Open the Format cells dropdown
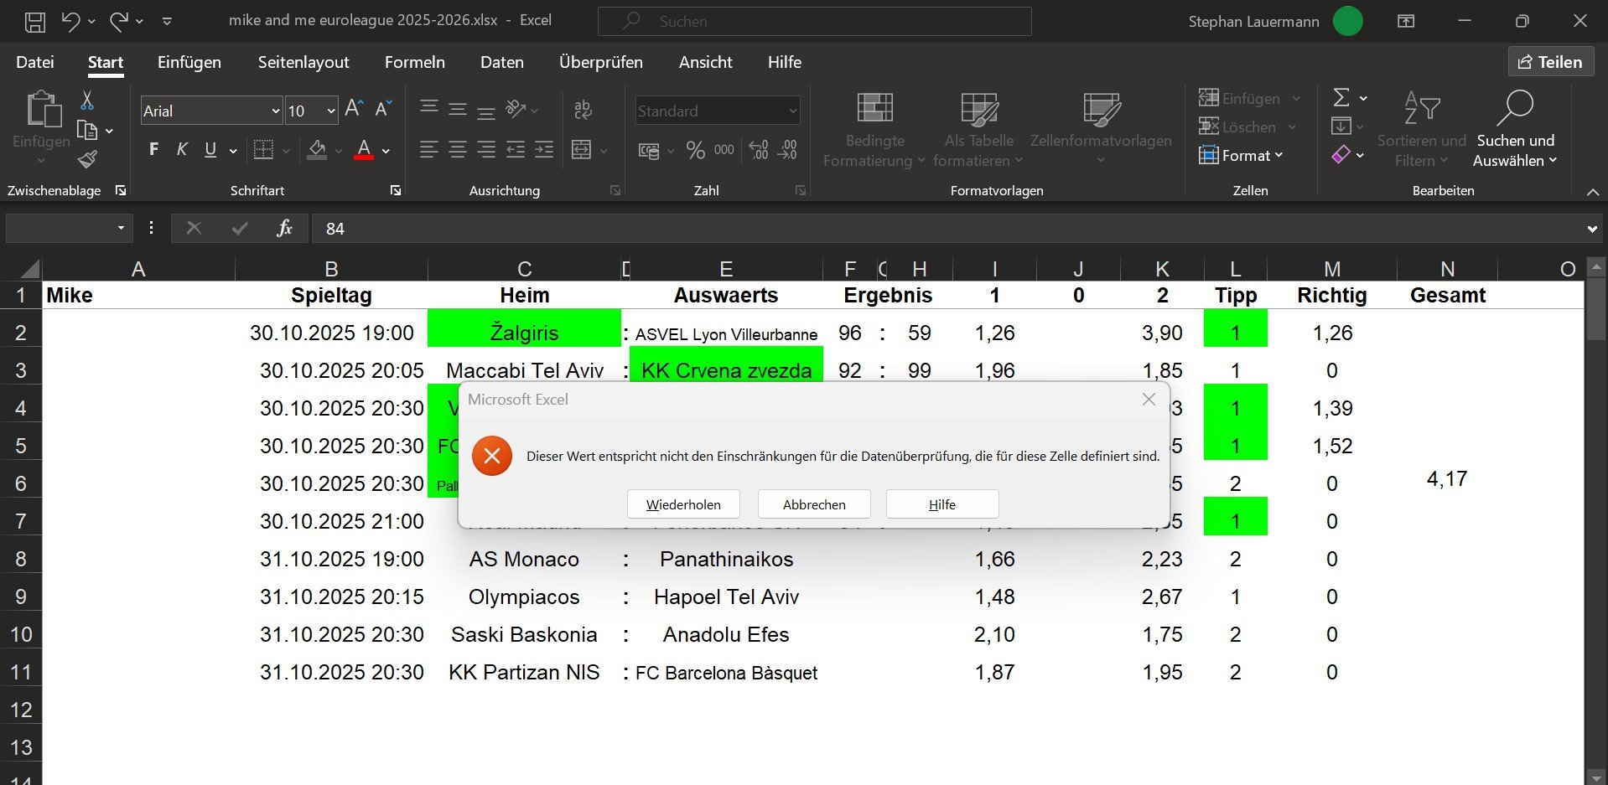Screen dimensions: 1608x785 click(x=1242, y=155)
